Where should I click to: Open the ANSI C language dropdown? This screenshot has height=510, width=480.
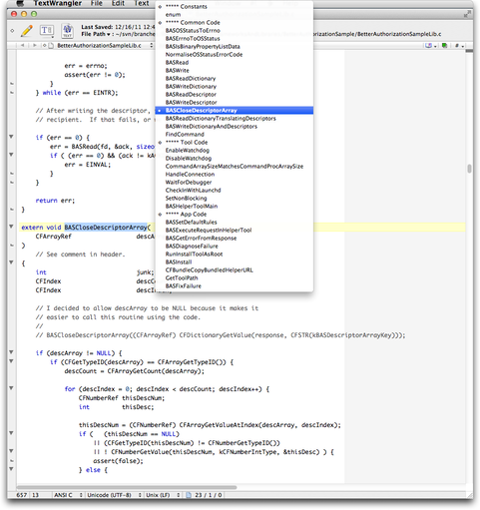[68, 495]
